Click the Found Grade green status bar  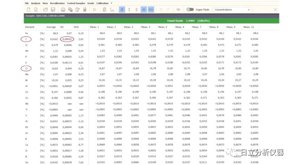click(x=152, y=21)
